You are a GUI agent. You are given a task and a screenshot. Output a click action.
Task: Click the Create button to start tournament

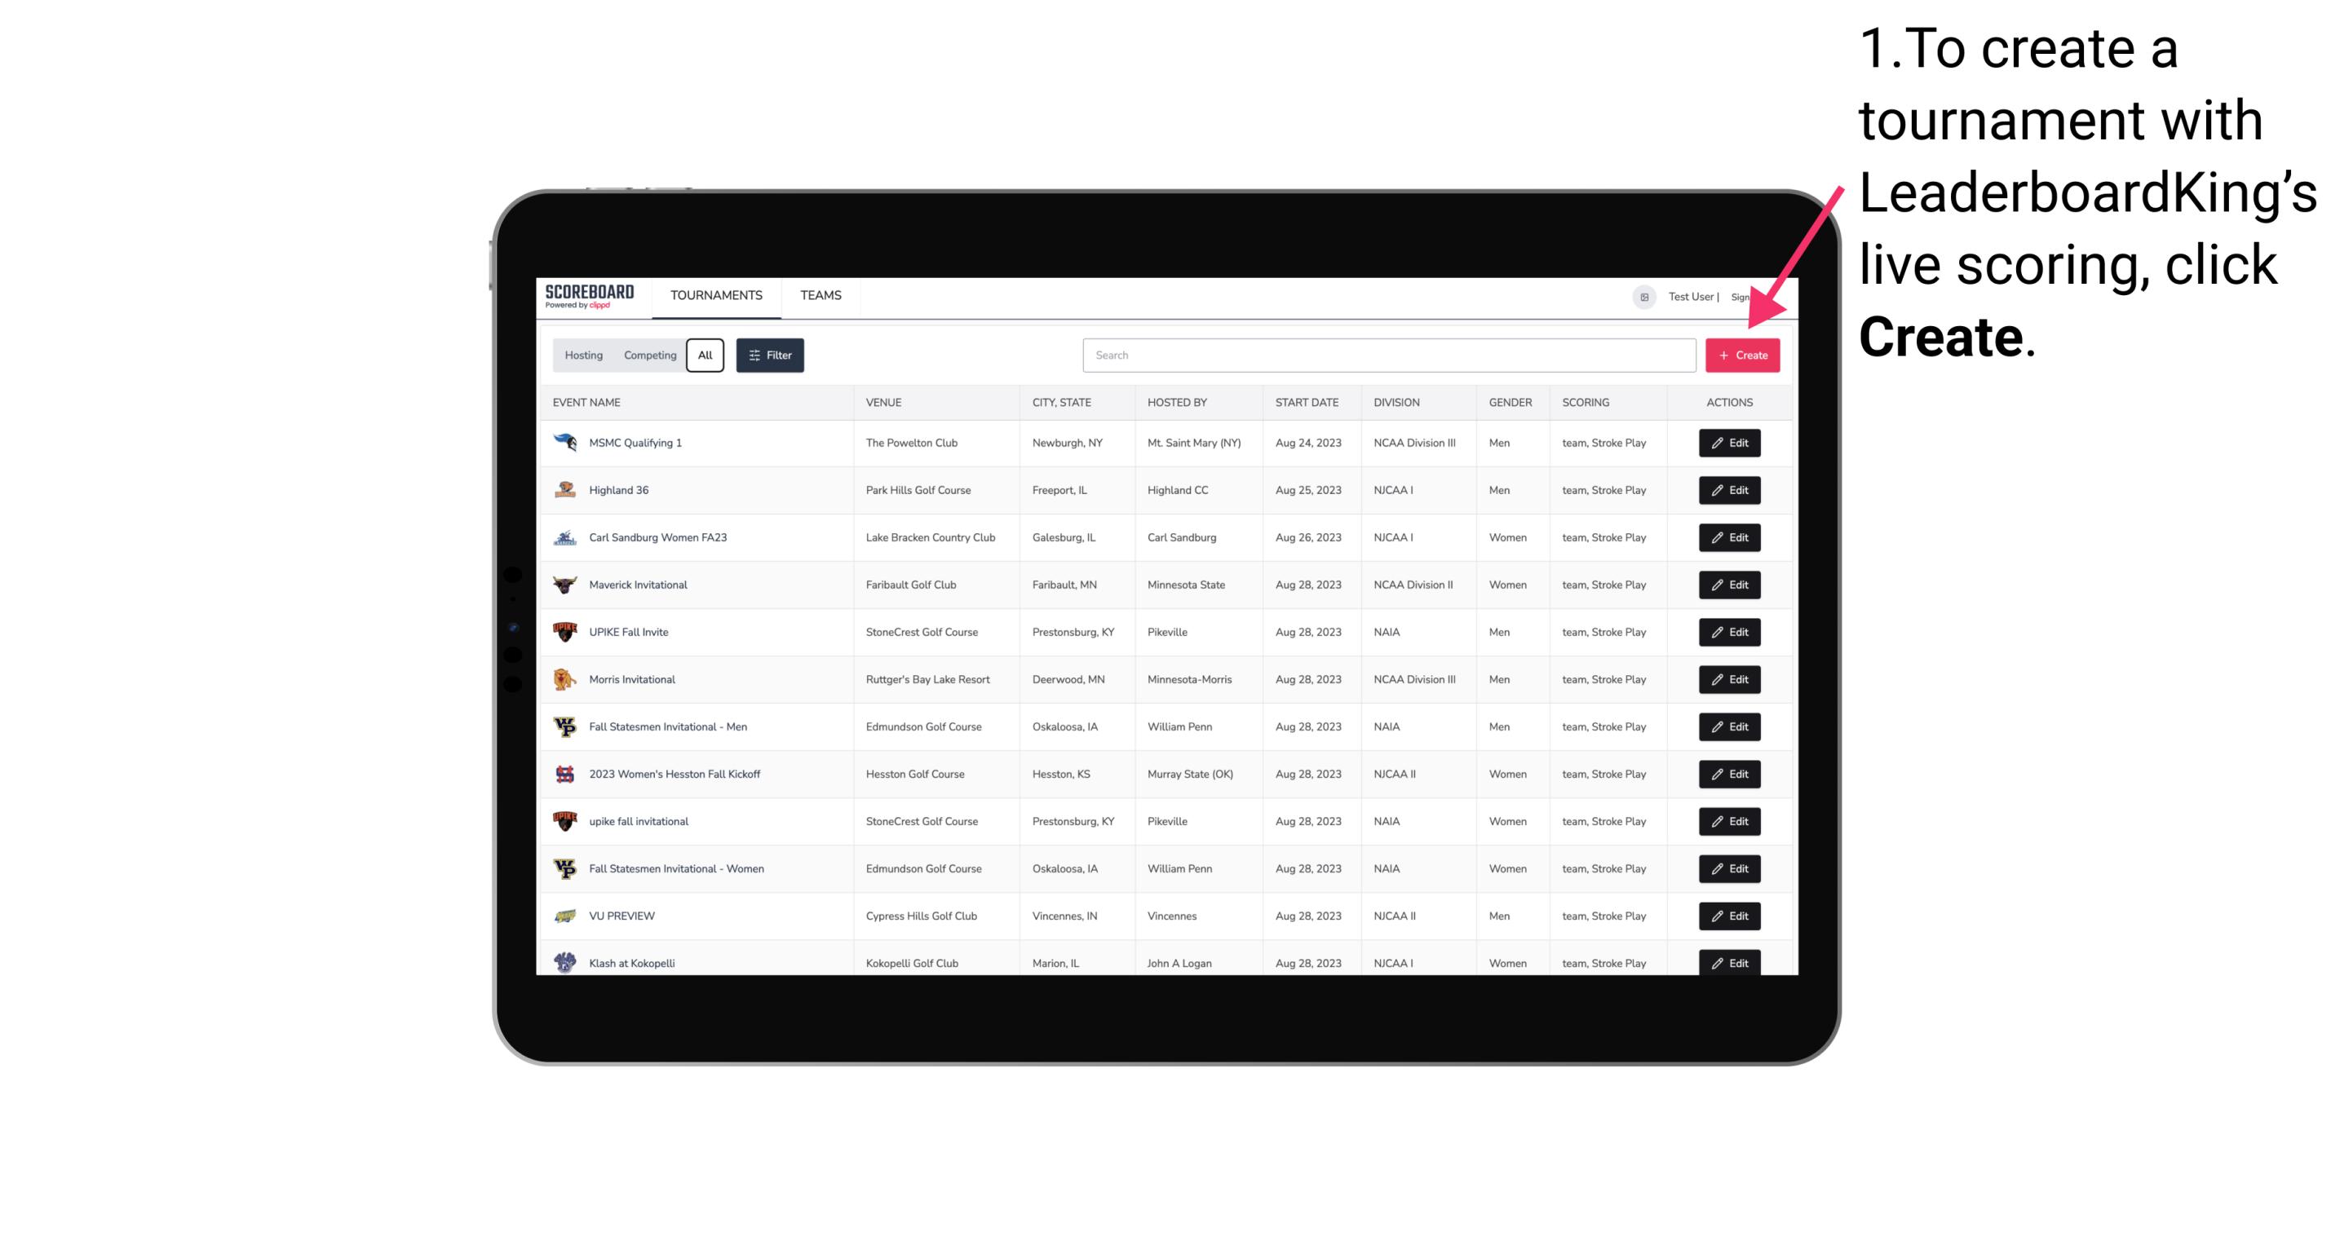pos(1742,354)
